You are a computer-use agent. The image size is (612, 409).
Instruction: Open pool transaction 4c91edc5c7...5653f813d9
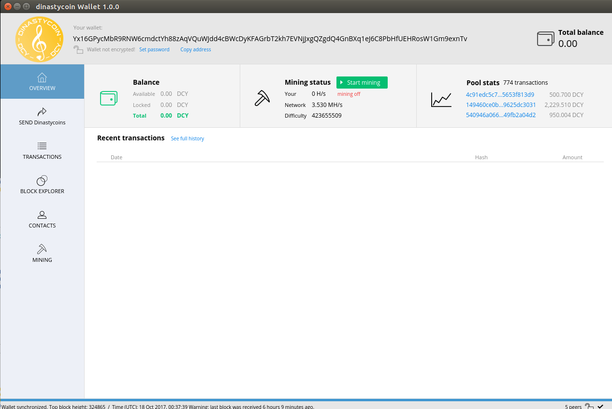point(500,94)
